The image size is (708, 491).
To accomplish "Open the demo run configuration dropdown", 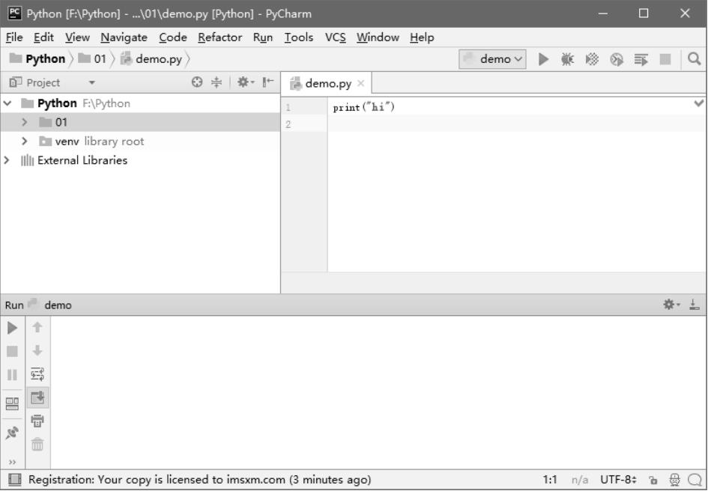I will pos(493,59).
